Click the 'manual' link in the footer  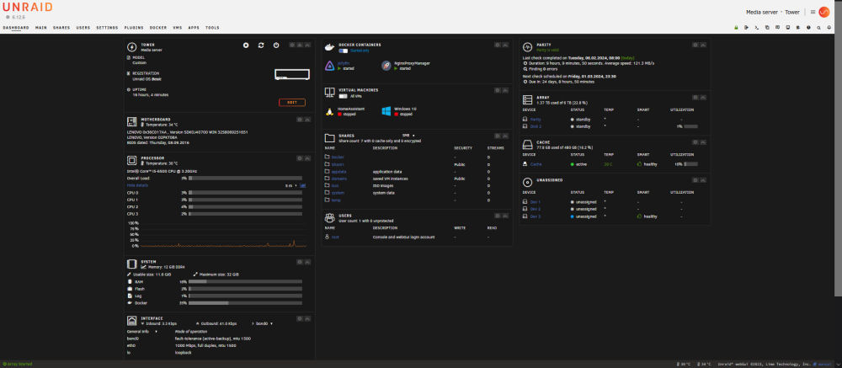[x=827, y=364]
